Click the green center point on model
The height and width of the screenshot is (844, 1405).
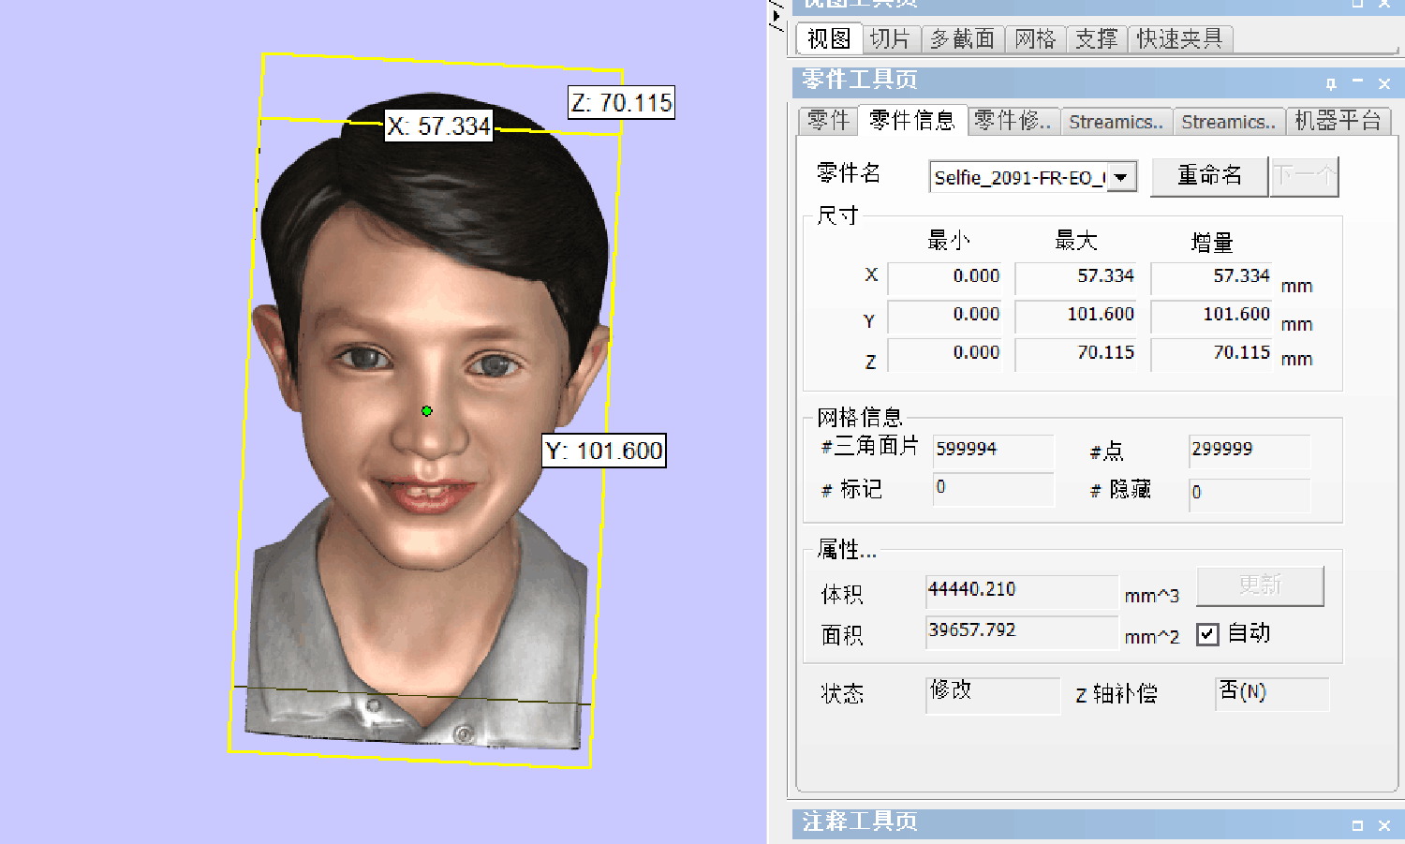click(427, 411)
